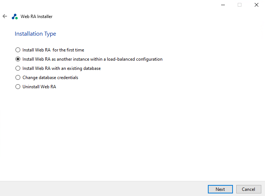This screenshot has height=196, width=265.
Task: Minimize the installer window
Action: pyautogui.click(x=223, y=5)
